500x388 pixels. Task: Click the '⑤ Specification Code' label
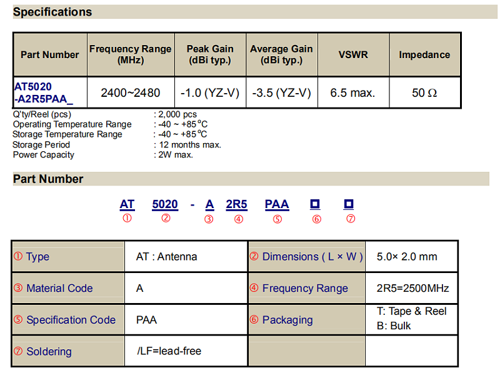point(68,320)
